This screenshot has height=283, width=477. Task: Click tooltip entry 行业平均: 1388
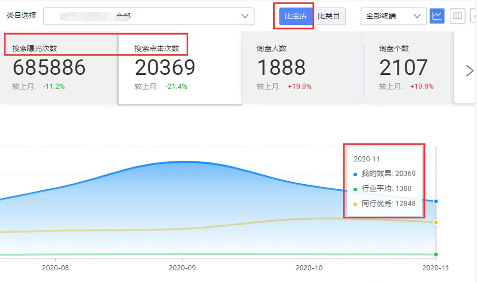point(382,189)
